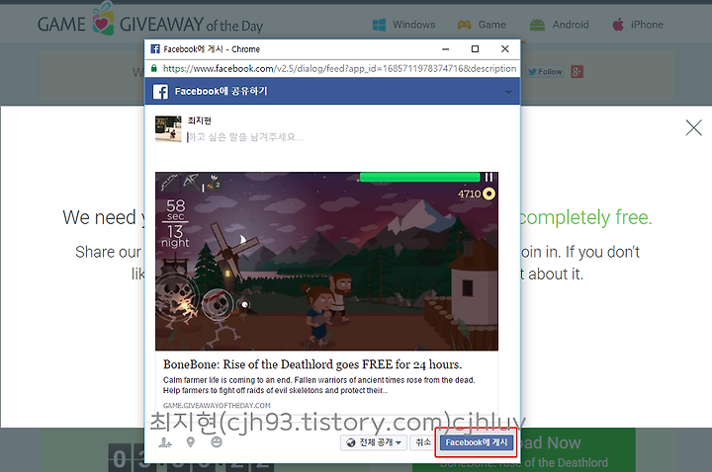Click the Facebook favicon in popup title bar
The height and width of the screenshot is (472, 712).
(x=155, y=49)
